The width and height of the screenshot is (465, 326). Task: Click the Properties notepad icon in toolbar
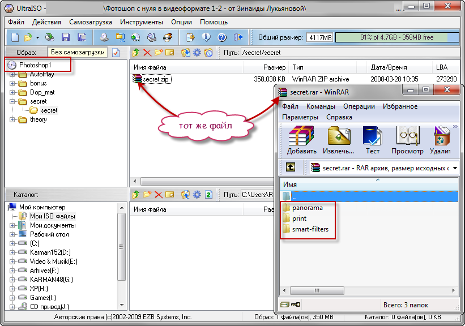pos(190,37)
